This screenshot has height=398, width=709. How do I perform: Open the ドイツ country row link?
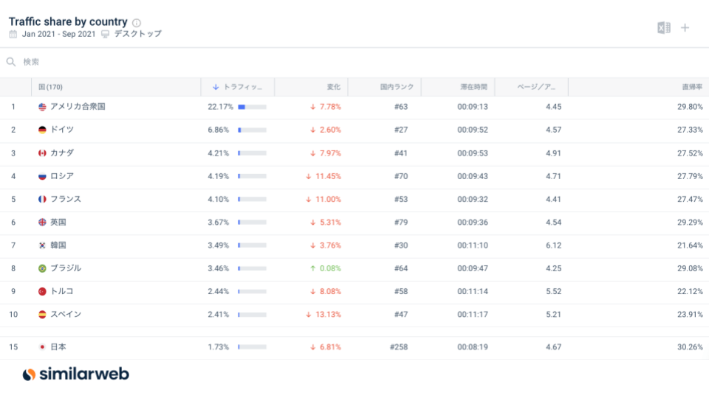click(x=62, y=130)
